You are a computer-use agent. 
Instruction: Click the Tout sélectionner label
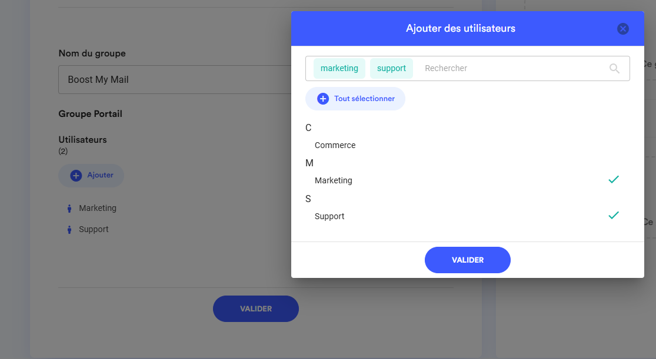click(x=364, y=99)
